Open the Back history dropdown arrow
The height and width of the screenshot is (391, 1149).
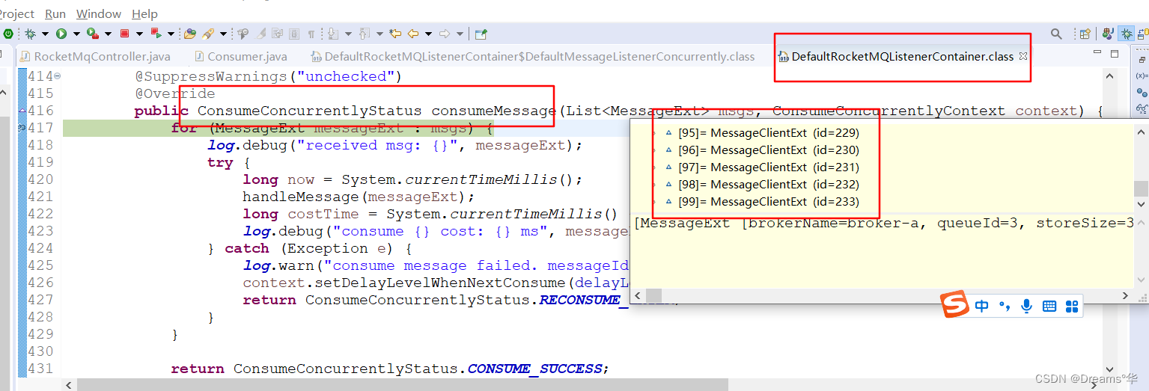click(x=428, y=34)
